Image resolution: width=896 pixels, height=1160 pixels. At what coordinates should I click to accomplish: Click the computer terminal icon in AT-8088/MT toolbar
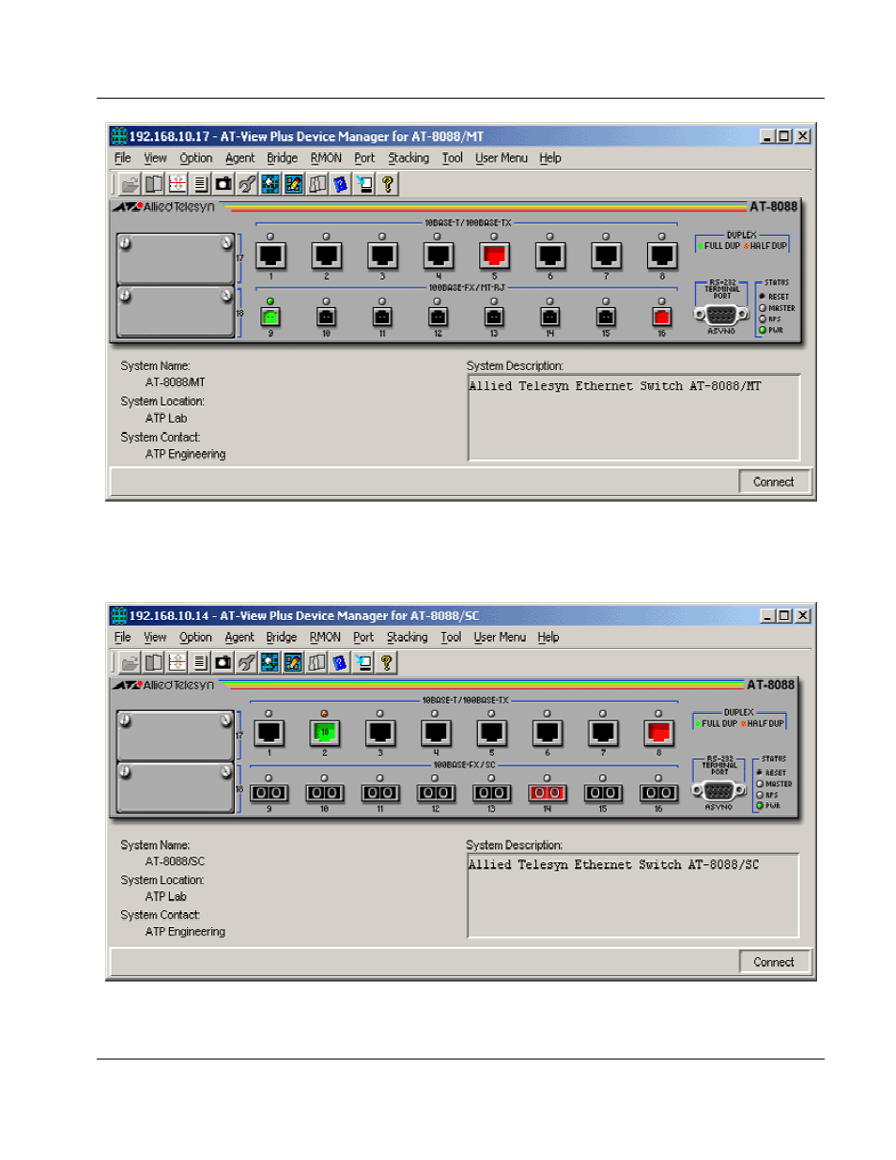364,184
